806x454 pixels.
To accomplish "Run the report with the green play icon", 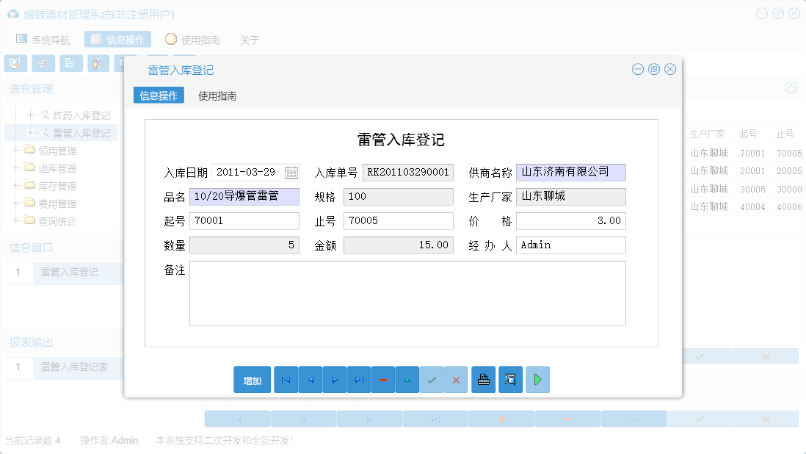I will click(537, 380).
